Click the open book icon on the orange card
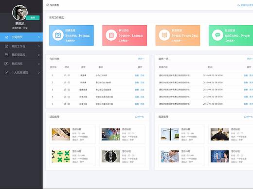 (x=164, y=35)
